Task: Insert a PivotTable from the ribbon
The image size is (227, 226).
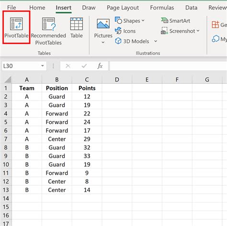Action: (16, 27)
